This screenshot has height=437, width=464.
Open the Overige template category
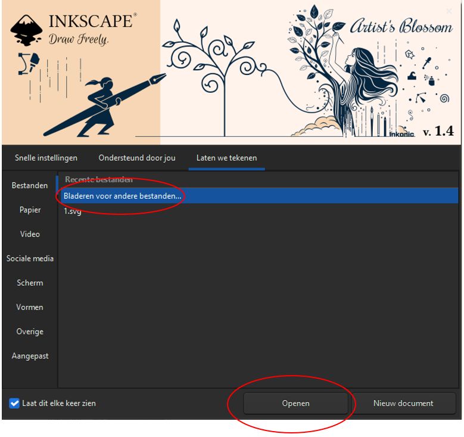coord(30,332)
